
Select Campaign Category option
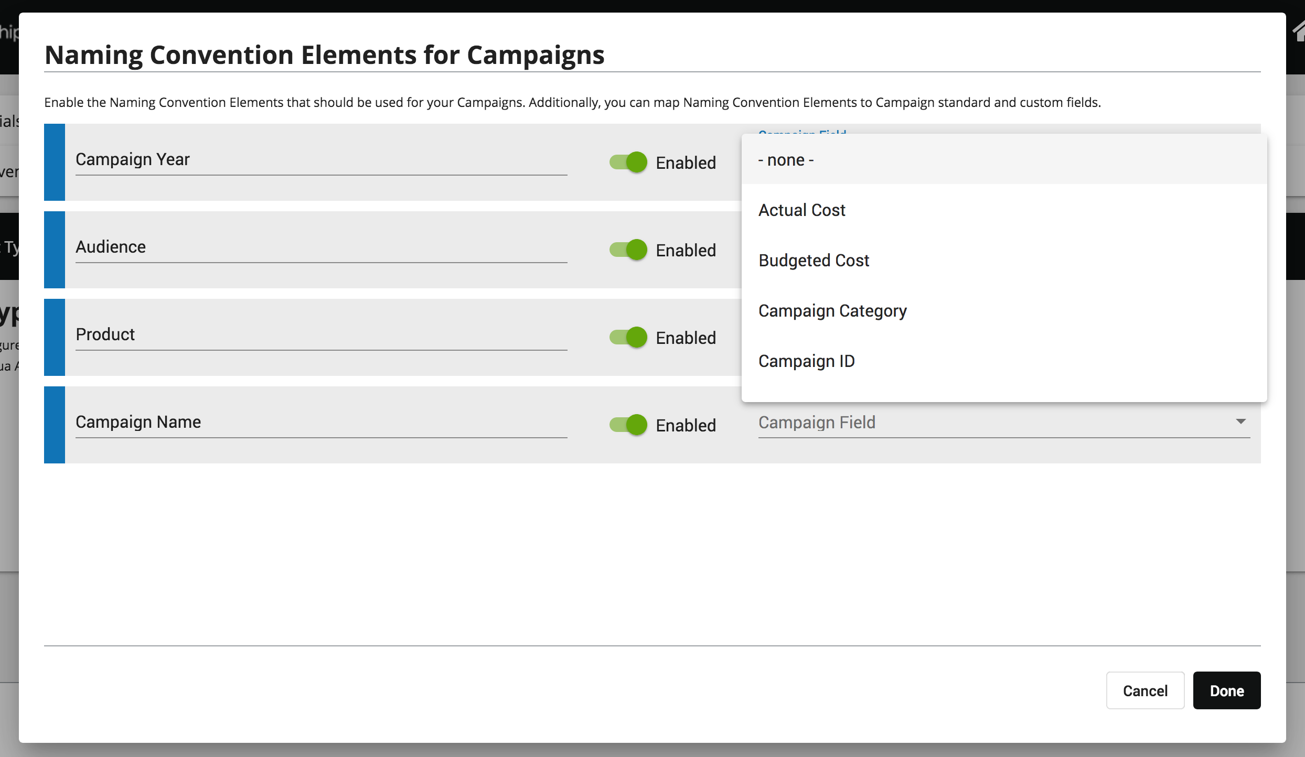(x=832, y=311)
